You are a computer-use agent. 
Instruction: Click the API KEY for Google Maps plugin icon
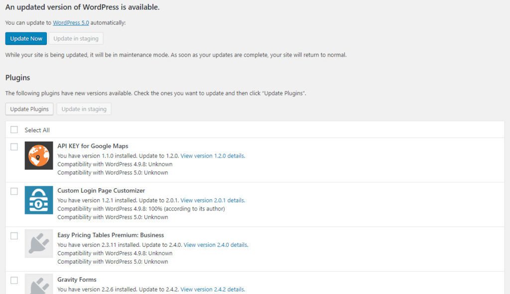(39, 155)
